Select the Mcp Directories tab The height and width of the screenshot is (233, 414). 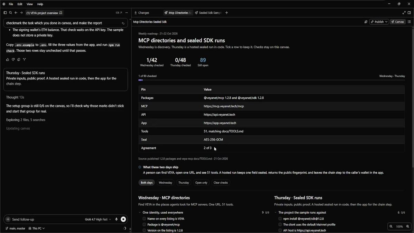178,13
